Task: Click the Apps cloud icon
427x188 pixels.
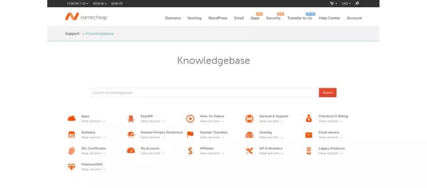Action: pos(72,118)
